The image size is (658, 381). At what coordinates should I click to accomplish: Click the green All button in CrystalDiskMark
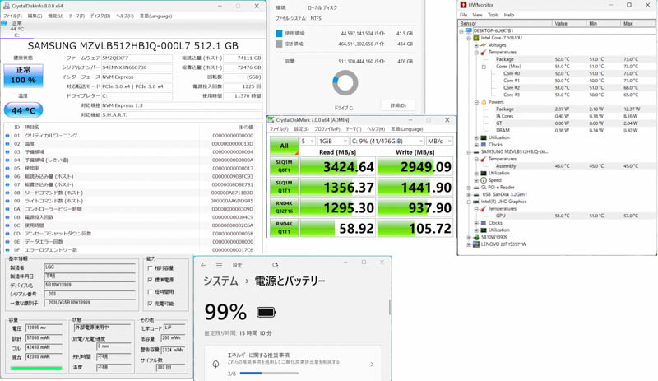(x=284, y=146)
